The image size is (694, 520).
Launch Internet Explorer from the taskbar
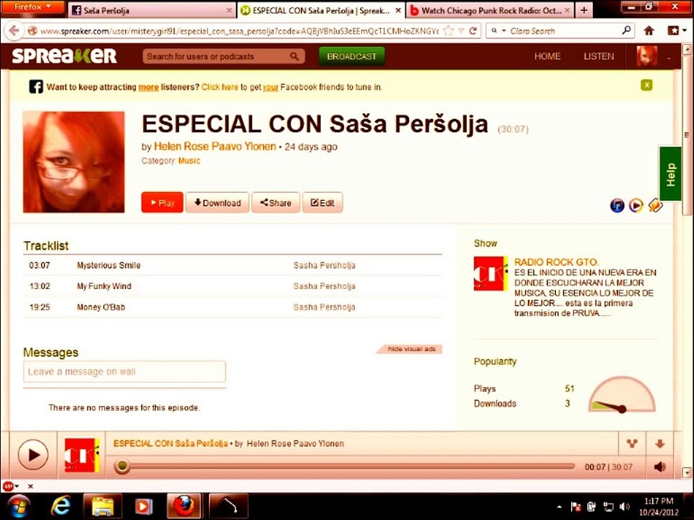click(61, 506)
